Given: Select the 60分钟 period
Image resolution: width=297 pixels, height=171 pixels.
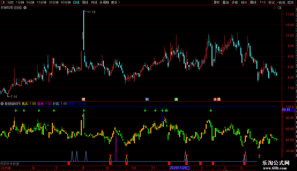Looking at the screenshot, I should pos(66,2).
